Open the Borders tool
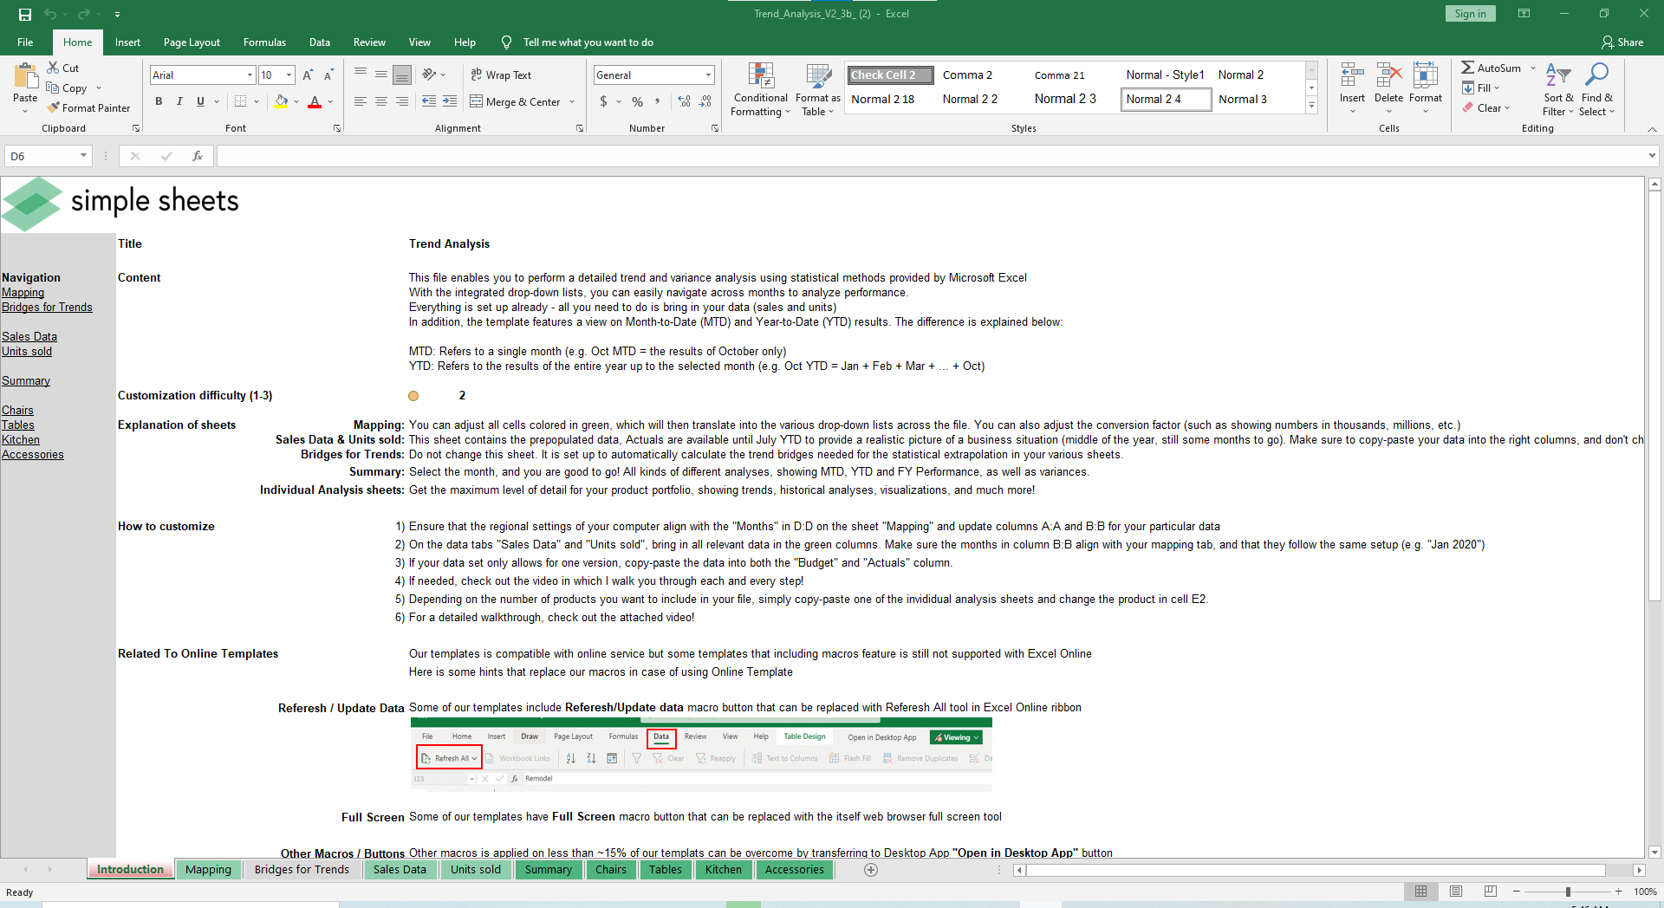 coord(241,101)
